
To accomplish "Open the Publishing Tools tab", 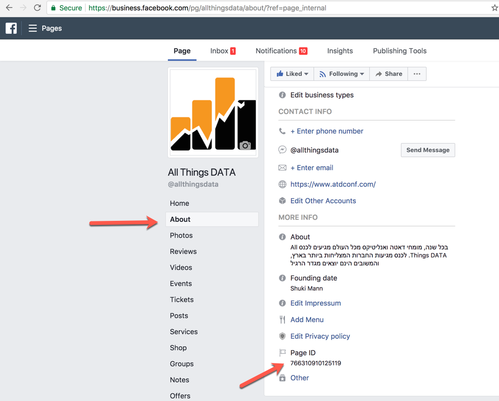I will click(x=400, y=51).
